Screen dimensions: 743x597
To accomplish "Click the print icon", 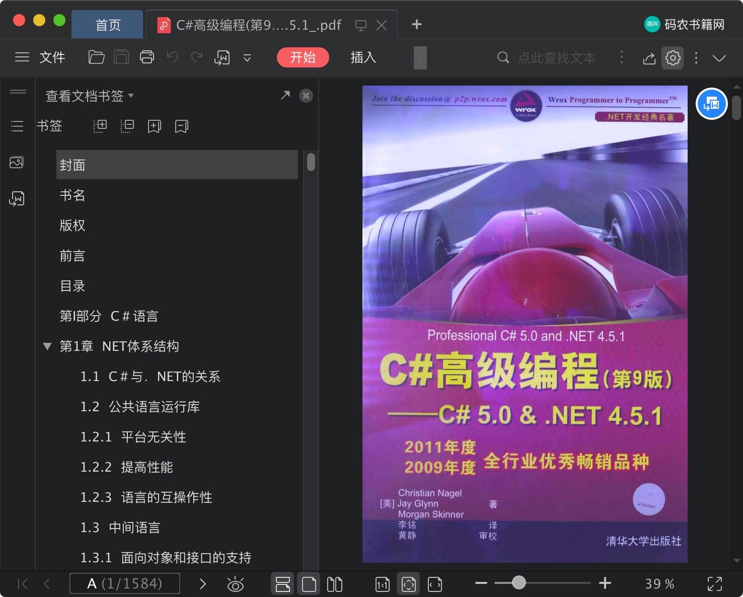I will click(147, 57).
